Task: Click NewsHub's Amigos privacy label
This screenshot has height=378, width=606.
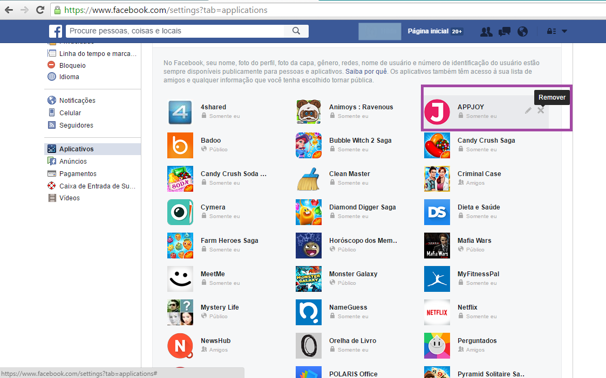Action: [219, 350]
